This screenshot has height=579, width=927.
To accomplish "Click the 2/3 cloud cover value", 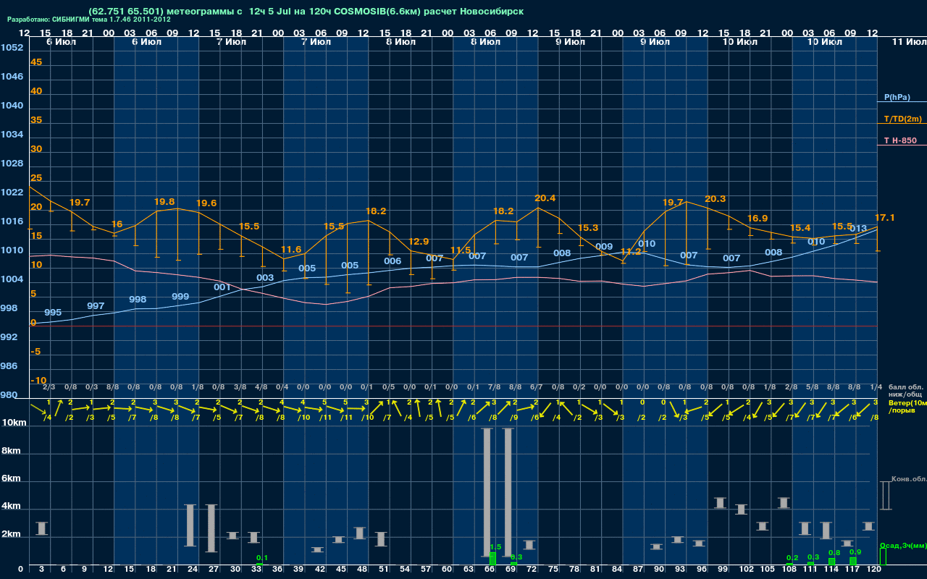I will tap(49, 387).
